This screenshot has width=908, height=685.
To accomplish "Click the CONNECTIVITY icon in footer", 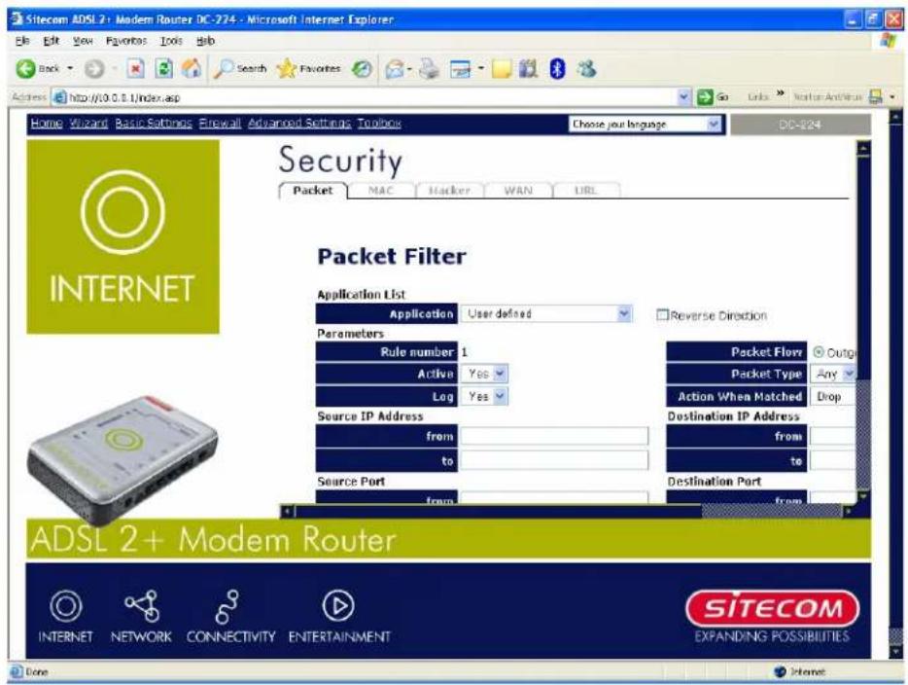I will click(x=227, y=606).
